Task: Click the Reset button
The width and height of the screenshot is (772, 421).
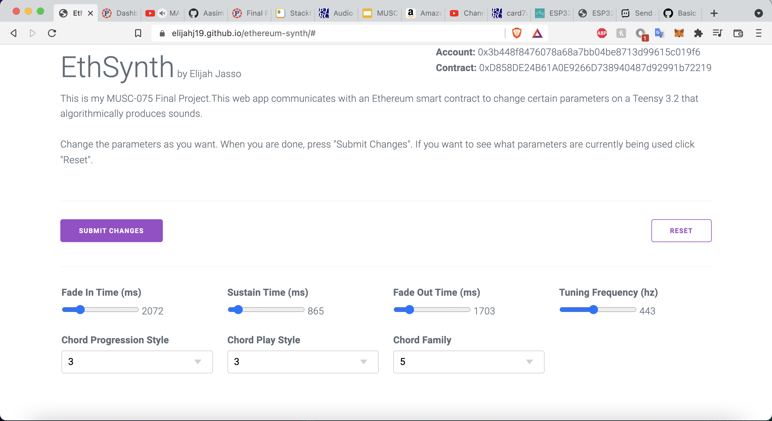Action: tap(681, 231)
